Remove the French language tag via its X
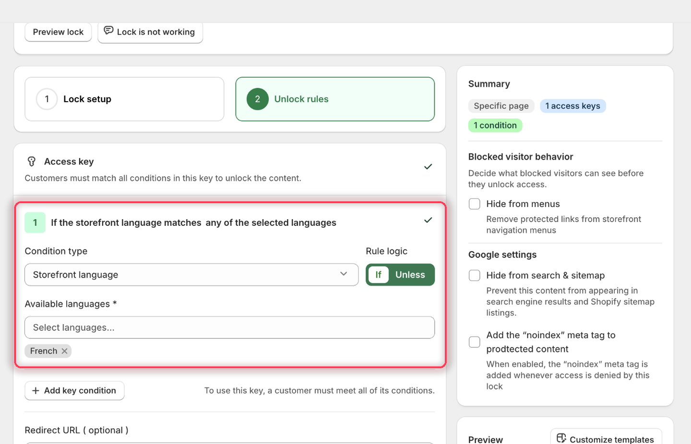 pos(65,351)
